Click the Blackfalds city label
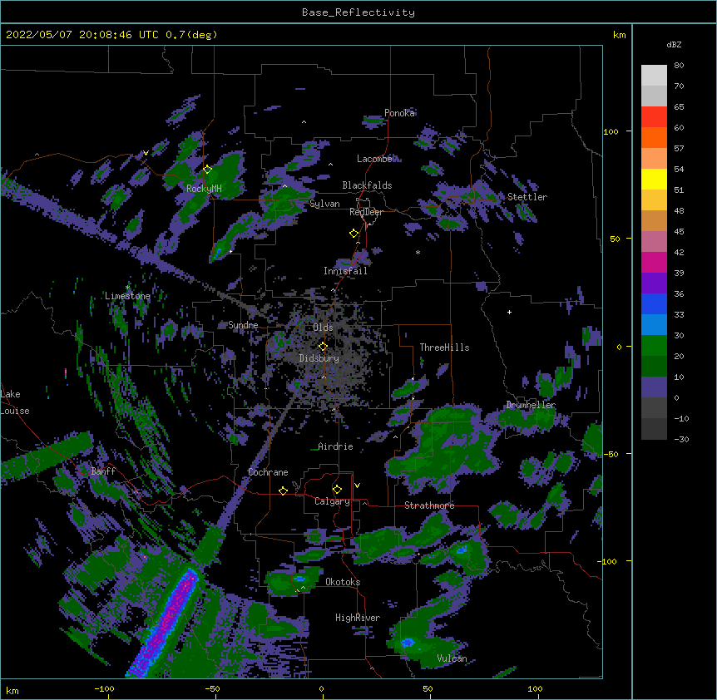 [x=367, y=185]
